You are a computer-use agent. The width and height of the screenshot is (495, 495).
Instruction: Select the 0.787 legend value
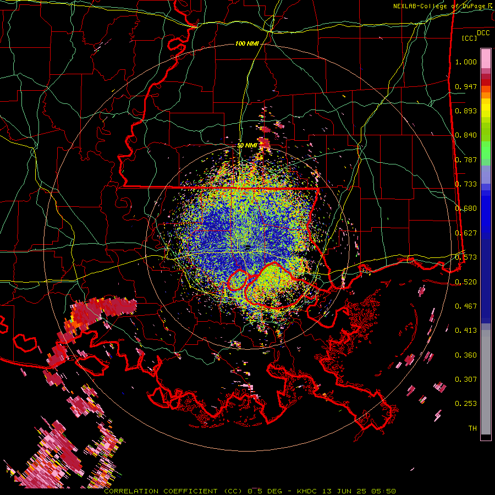466,159
